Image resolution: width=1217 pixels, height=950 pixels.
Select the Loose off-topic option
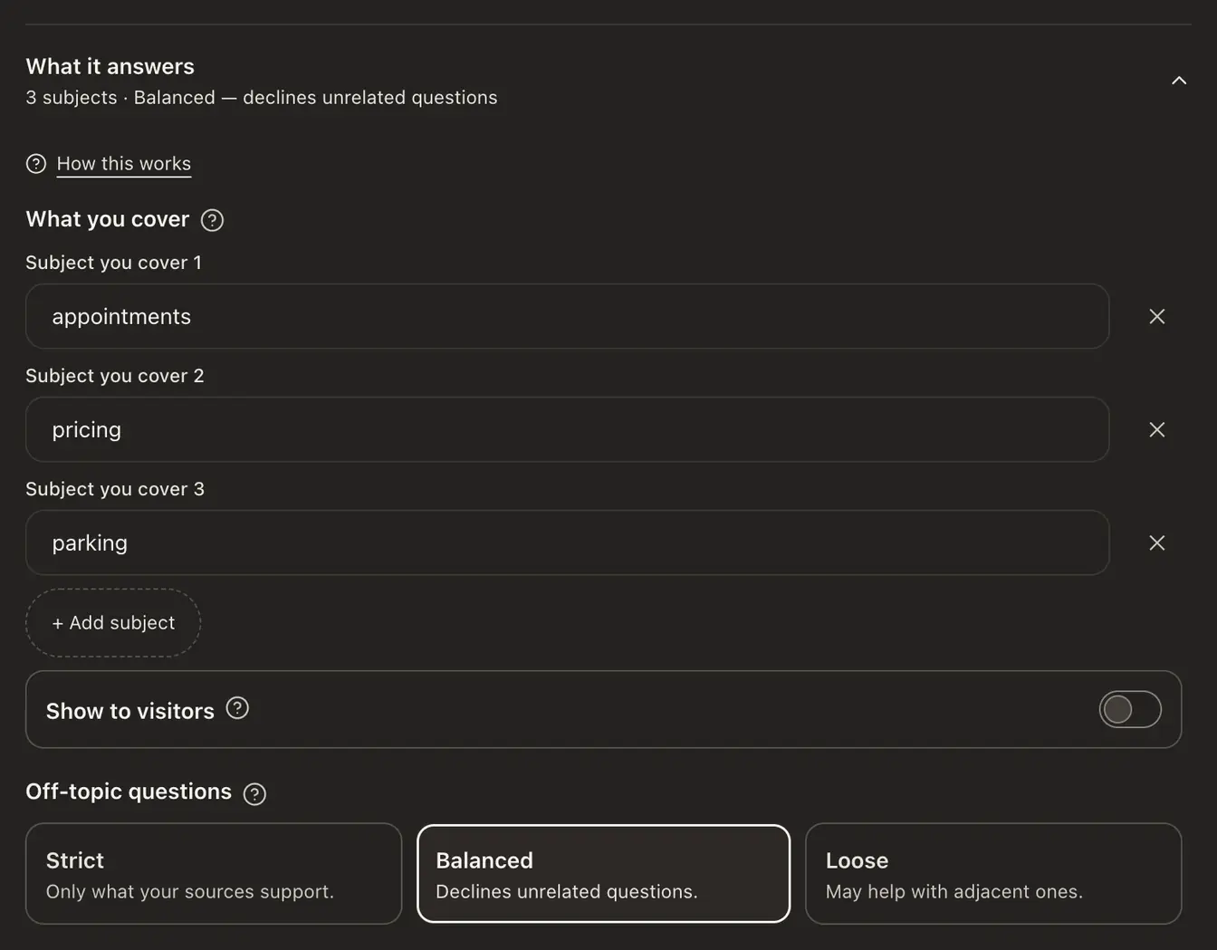pos(993,874)
